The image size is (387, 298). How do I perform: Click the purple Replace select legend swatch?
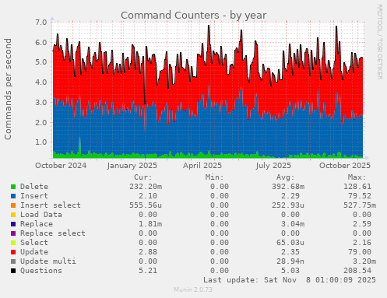pyautogui.click(x=13, y=233)
